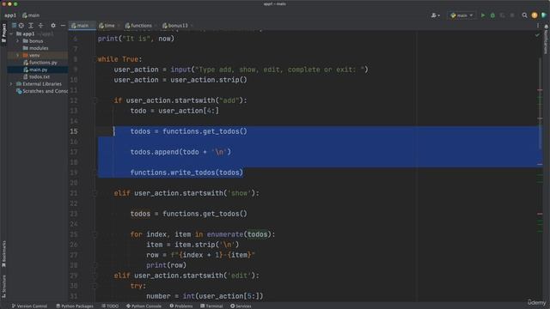Open the editor tabs more options menu

coord(538,26)
